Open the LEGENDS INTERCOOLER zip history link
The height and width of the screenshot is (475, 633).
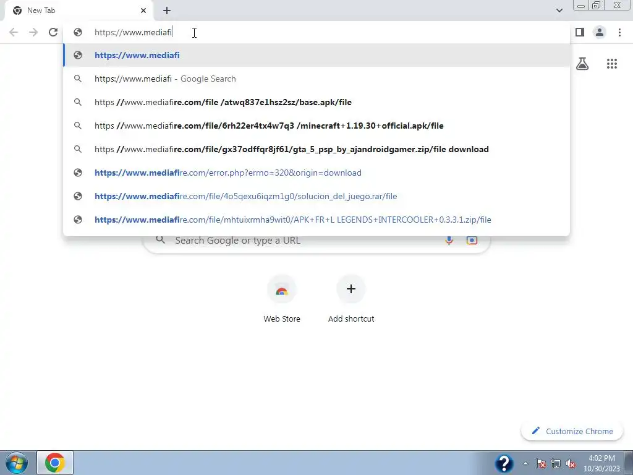point(316,220)
